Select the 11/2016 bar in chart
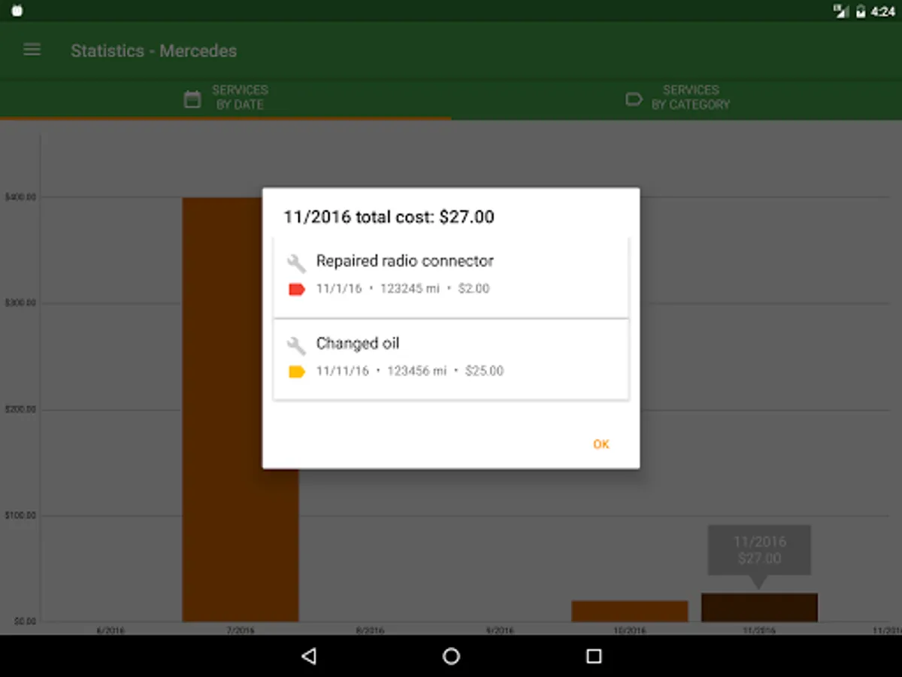 759,607
